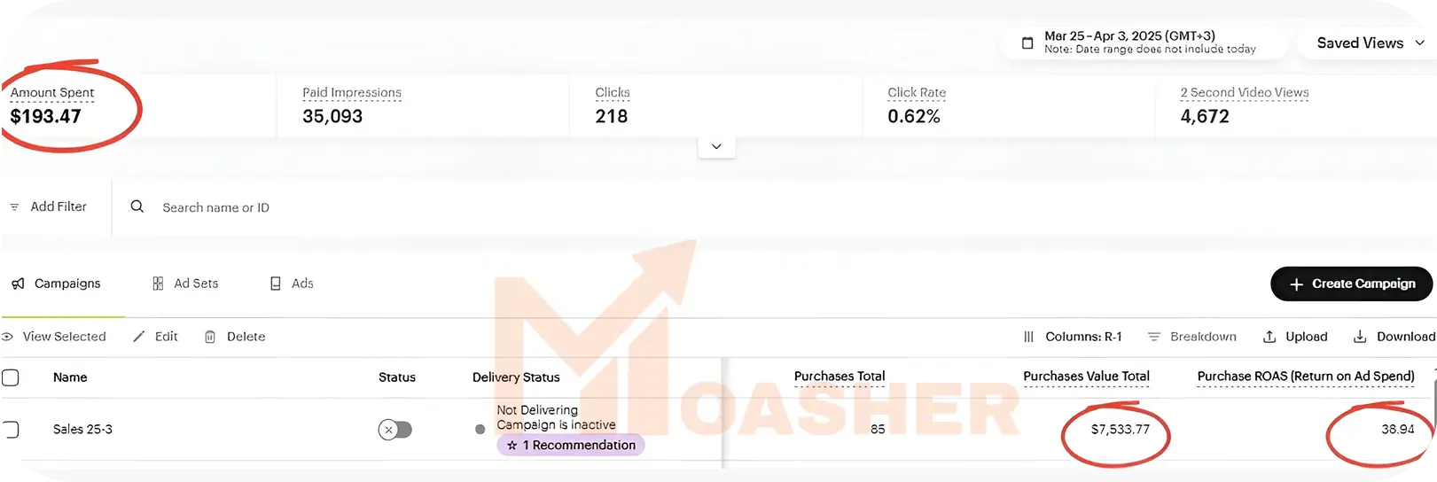The height and width of the screenshot is (482, 1437).
Task: Click the search magnifier icon
Action: click(x=137, y=206)
